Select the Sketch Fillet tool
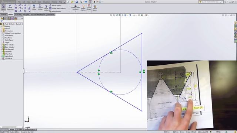The height and width of the screenshot is (133, 237). (25, 11)
